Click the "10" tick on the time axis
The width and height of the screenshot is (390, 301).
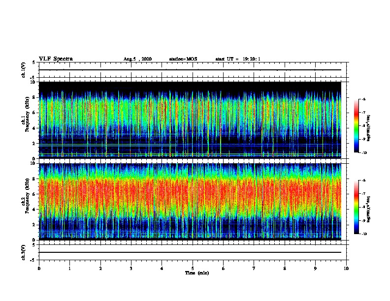(x=346, y=269)
